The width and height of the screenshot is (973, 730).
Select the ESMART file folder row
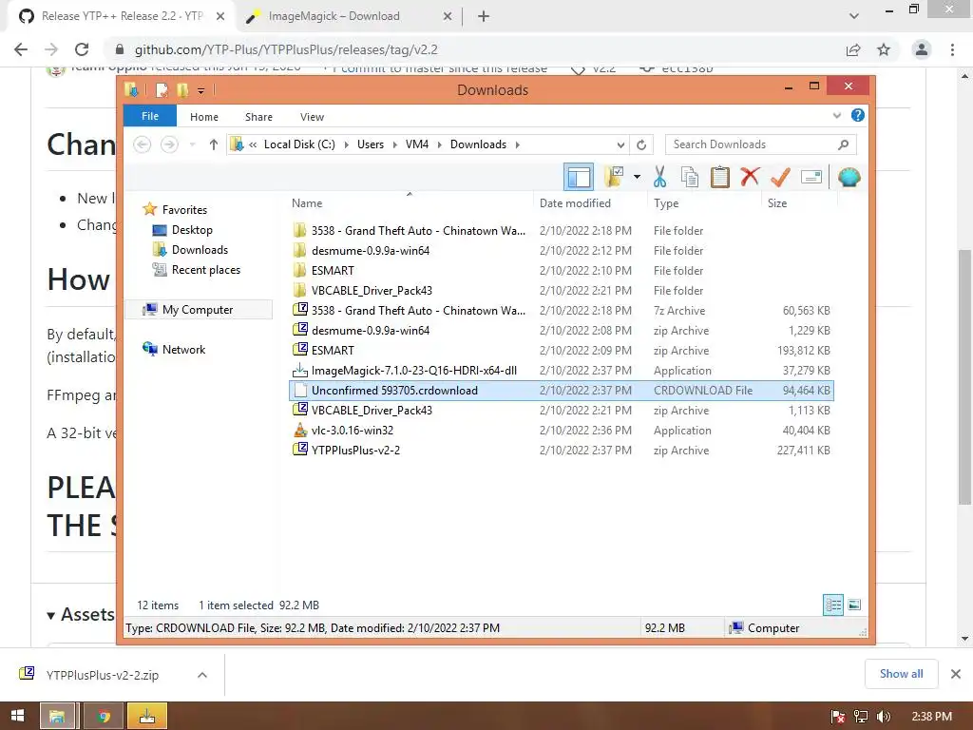pyautogui.click(x=561, y=271)
